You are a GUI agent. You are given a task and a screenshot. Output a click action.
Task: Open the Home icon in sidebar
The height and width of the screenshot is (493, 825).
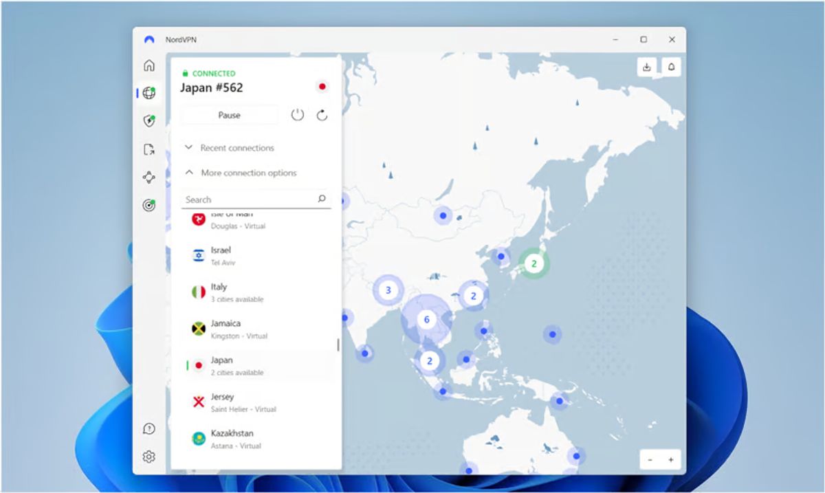point(149,66)
